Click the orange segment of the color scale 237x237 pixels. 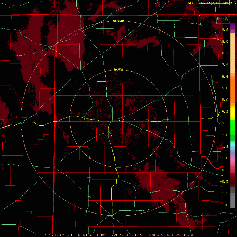(x=233, y=91)
